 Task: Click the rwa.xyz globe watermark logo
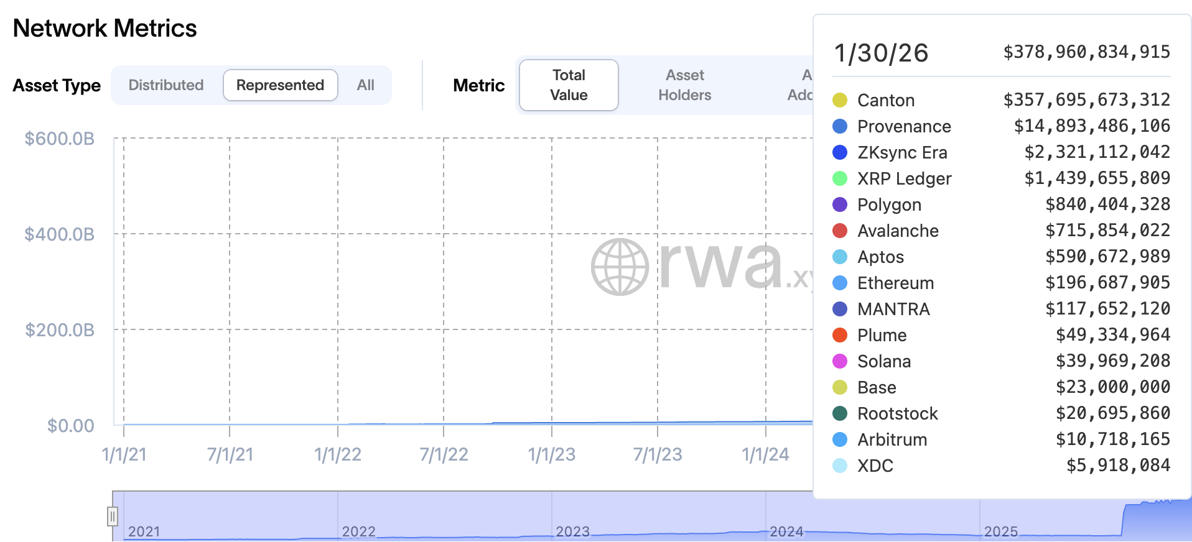(620, 267)
